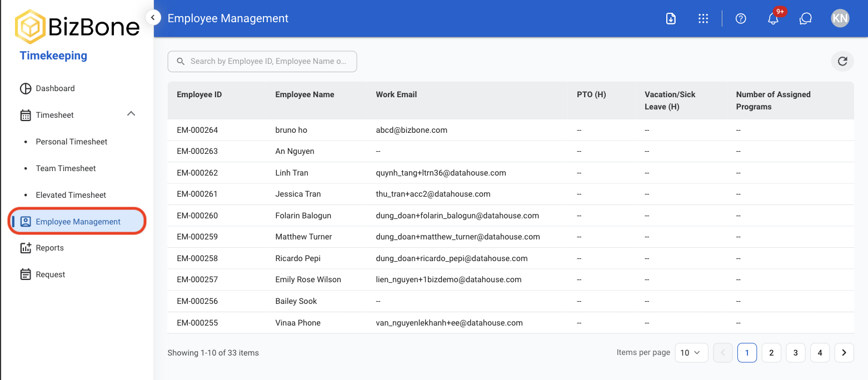
Task: Click employee name Ricardo Pepi
Action: pos(298,258)
